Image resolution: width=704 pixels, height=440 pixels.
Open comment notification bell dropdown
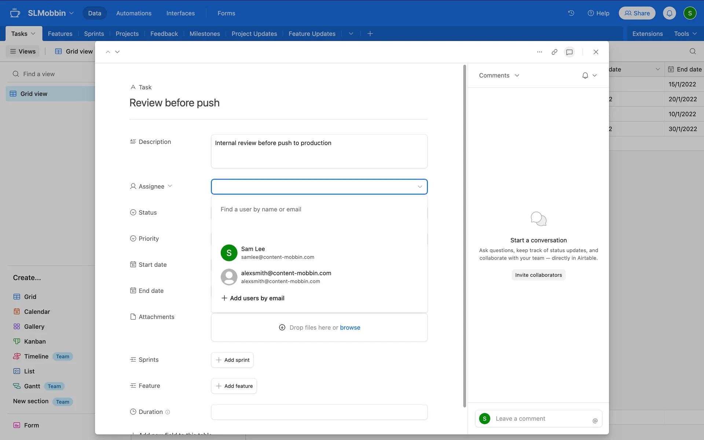point(589,76)
